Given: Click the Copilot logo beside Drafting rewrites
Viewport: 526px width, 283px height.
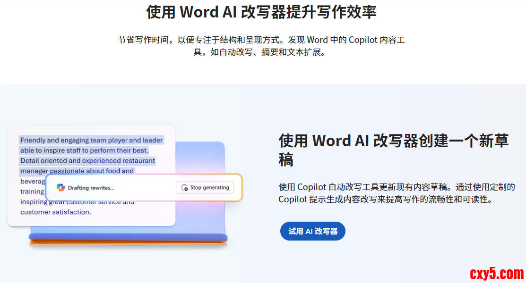Looking at the screenshot, I should pyautogui.click(x=60, y=188).
